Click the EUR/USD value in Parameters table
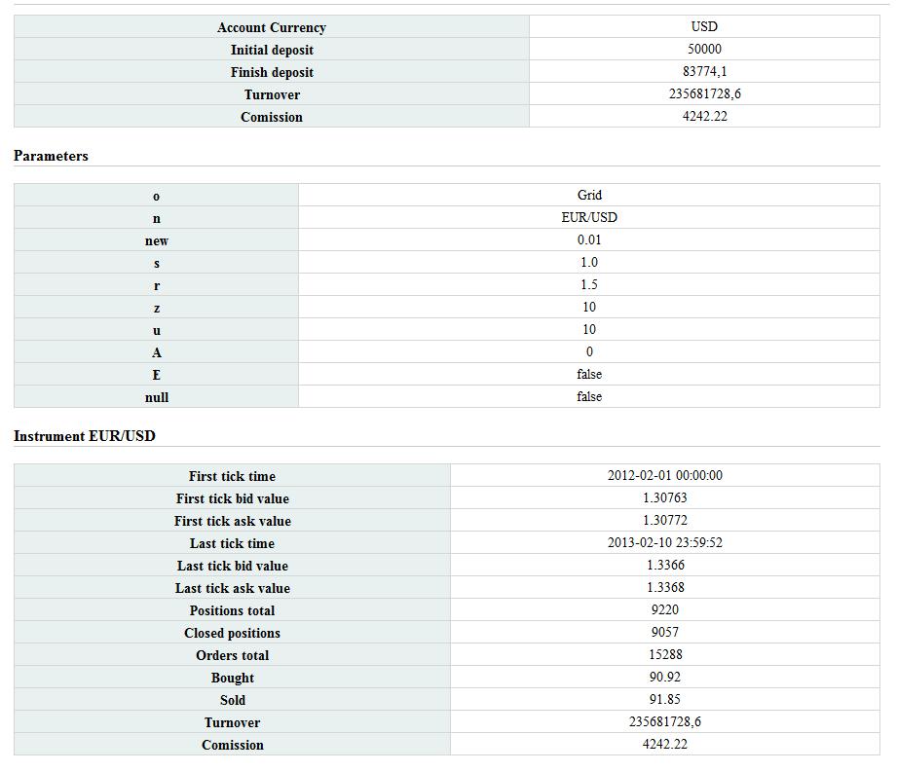The image size is (897, 772). click(x=589, y=218)
